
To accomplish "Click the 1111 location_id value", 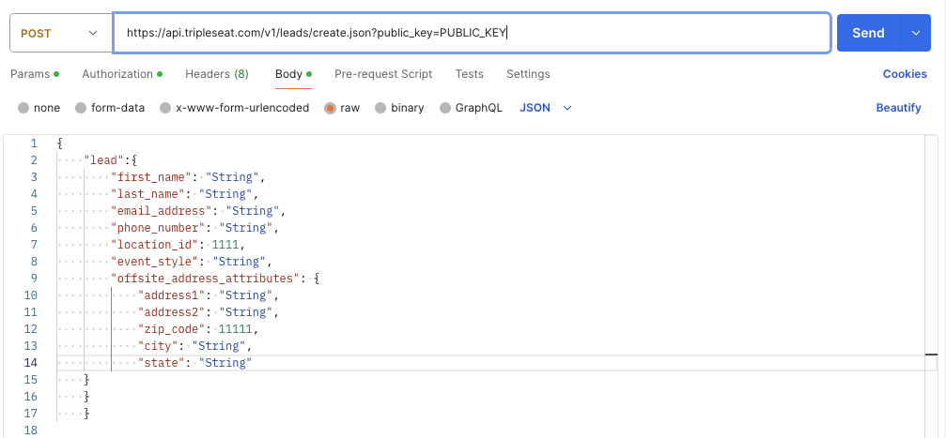I will [225, 245].
